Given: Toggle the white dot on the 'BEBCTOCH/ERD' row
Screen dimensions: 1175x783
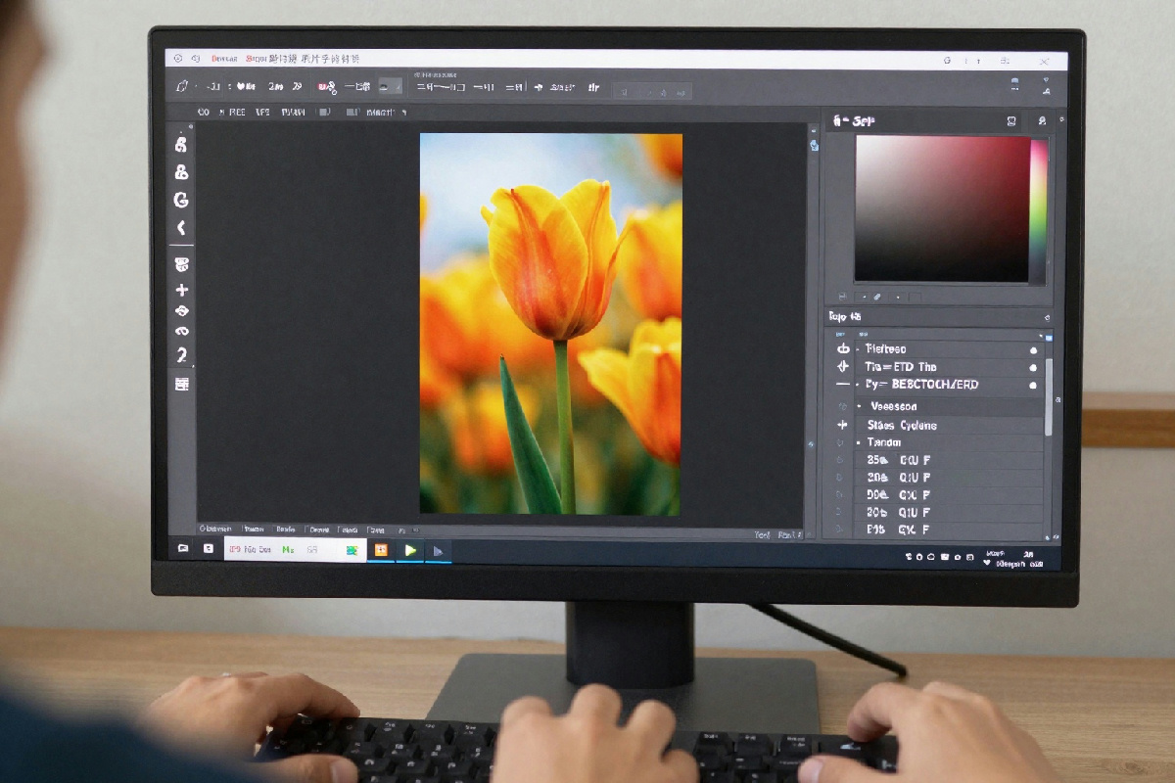Looking at the screenshot, I should tap(1032, 385).
